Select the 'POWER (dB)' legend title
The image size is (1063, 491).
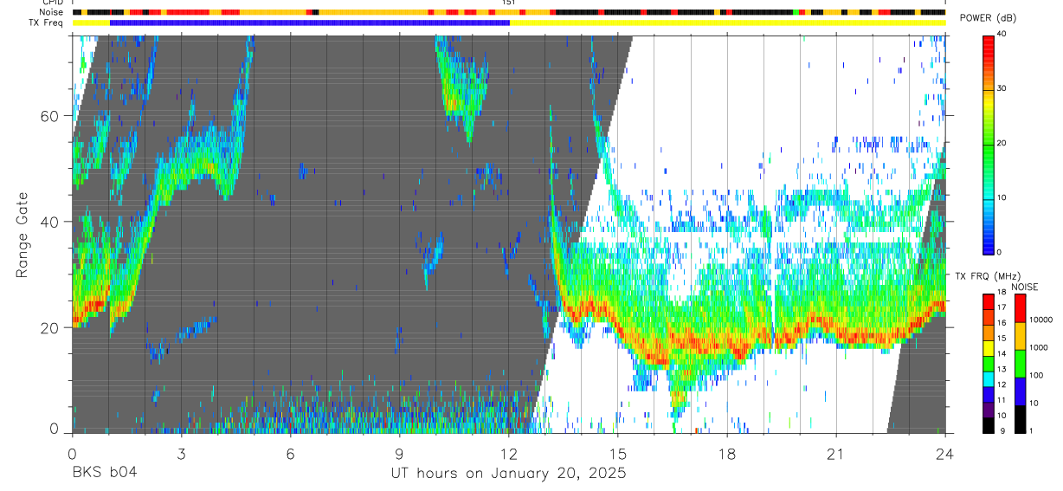coord(989,18)
